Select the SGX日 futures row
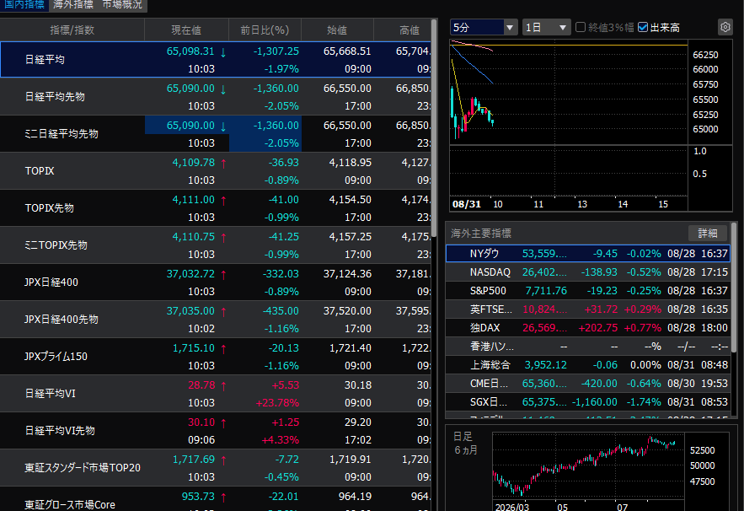 click(588, 401)
